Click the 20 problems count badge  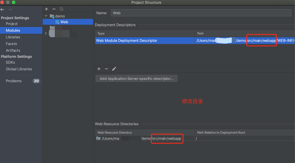point(36,81)
